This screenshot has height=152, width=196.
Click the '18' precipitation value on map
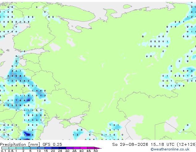pos(28,100)
